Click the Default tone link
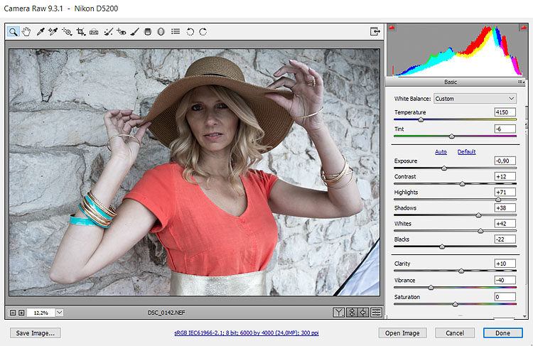Image resolution: width=533 pixels, height=346 pixels. pos(466,151)
